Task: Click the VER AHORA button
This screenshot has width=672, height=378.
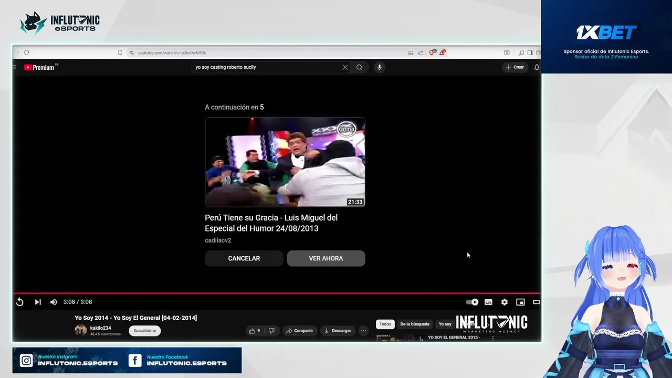Action: coord(326,258)
